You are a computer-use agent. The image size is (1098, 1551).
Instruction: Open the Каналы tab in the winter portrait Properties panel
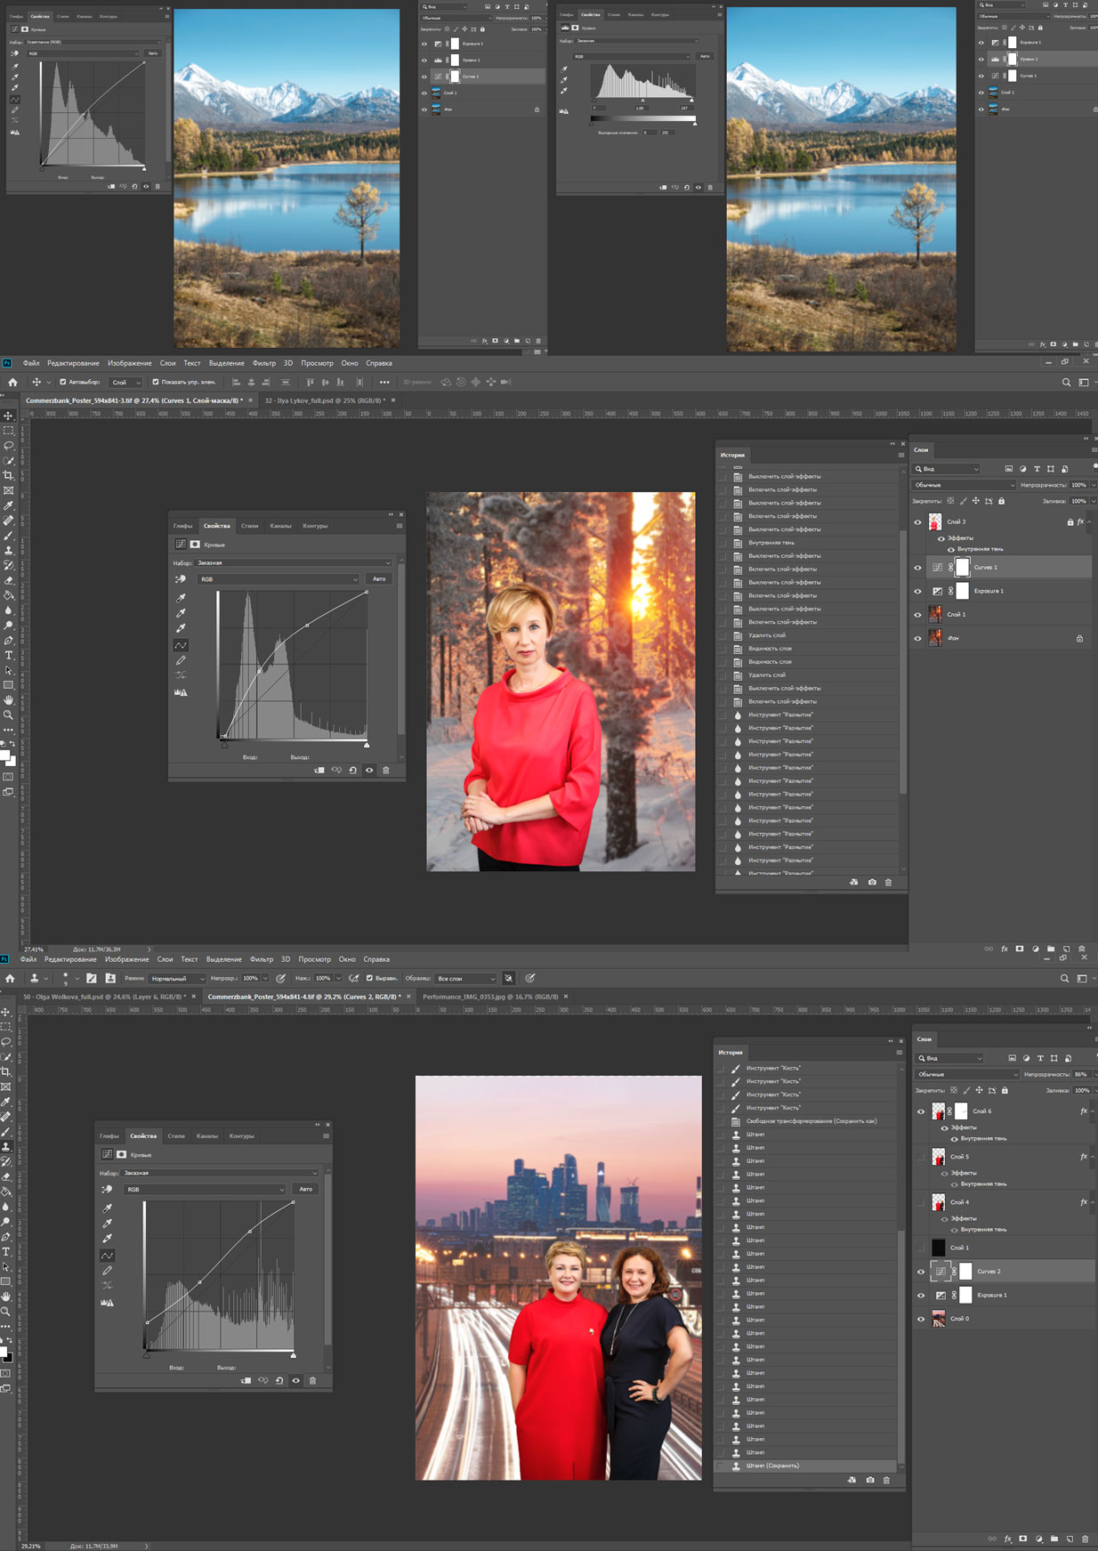[280, 526]
